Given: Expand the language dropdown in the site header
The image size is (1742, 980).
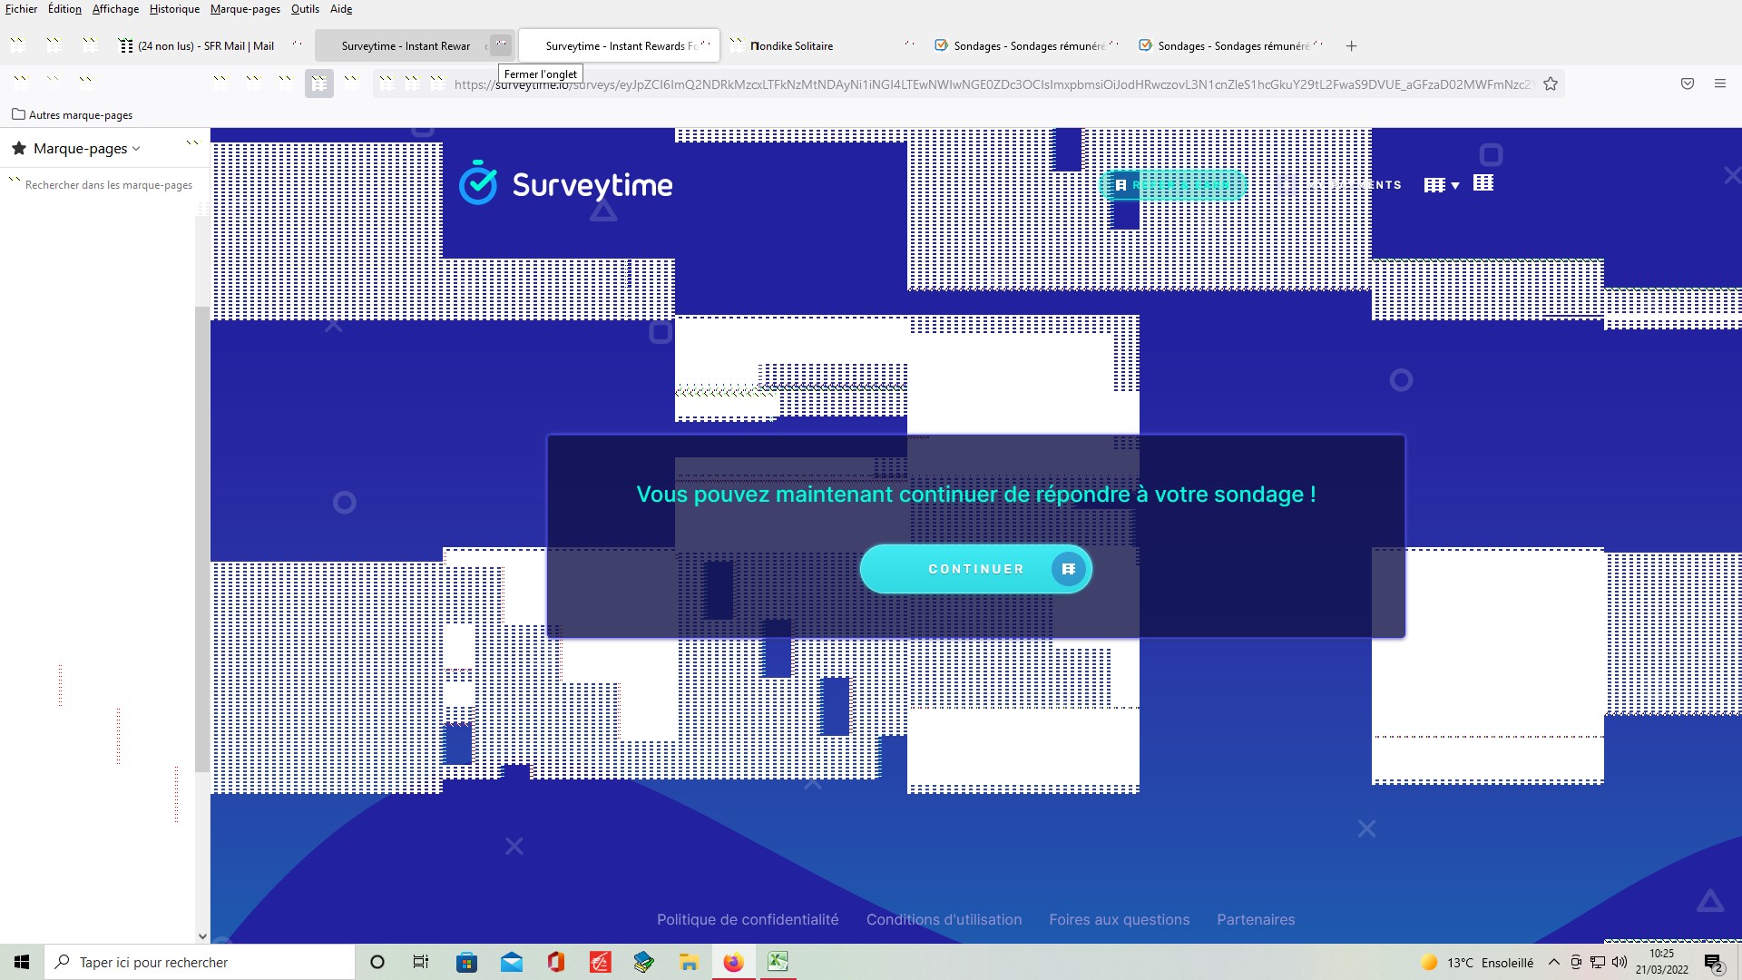Looking at the screenshot, I should [x=1442, y=185].
